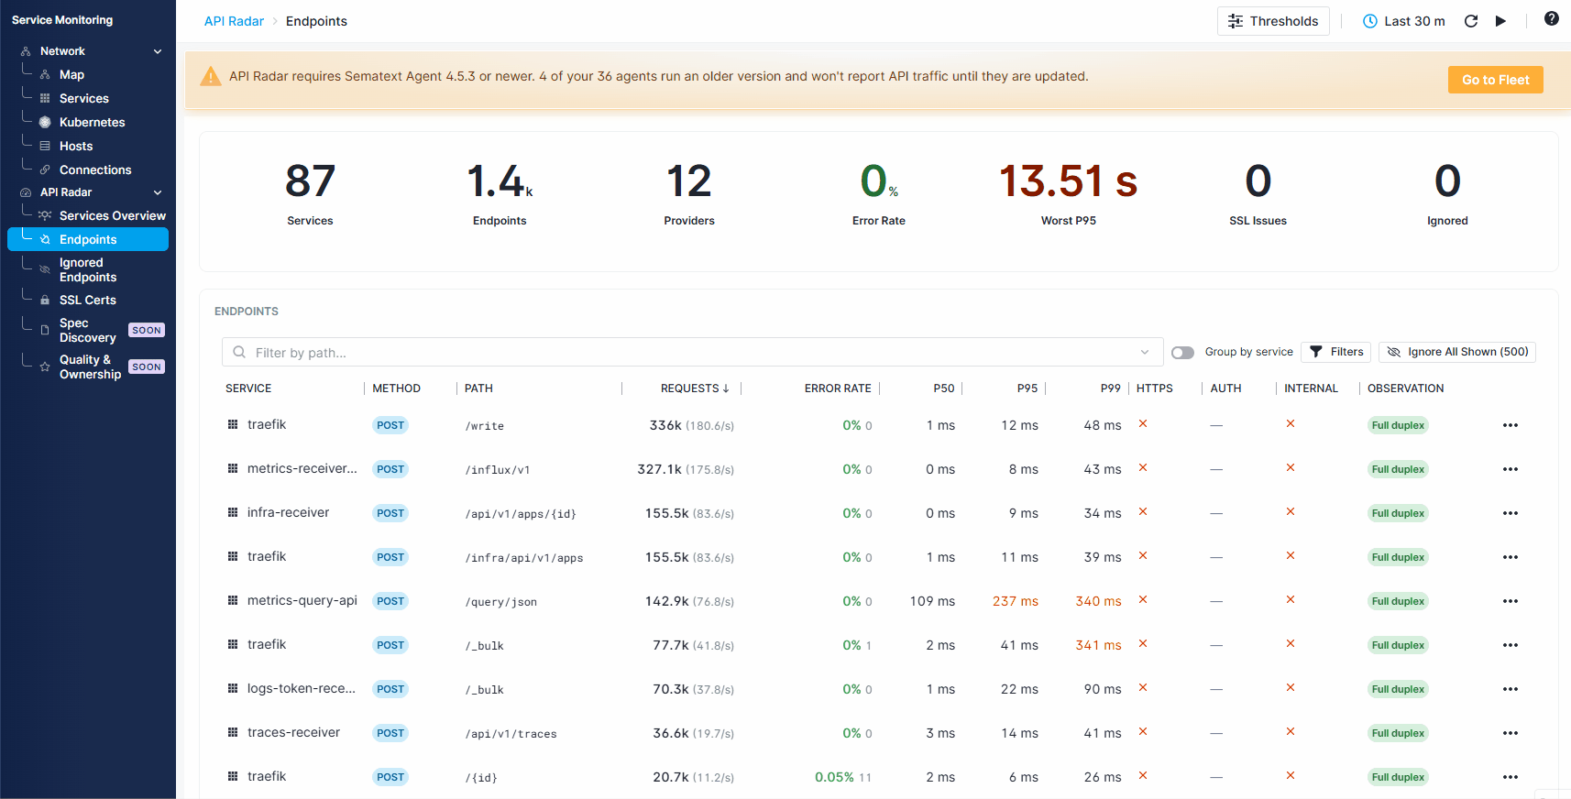
Task: Open the Filters button
Action: tap(1336, 352)
